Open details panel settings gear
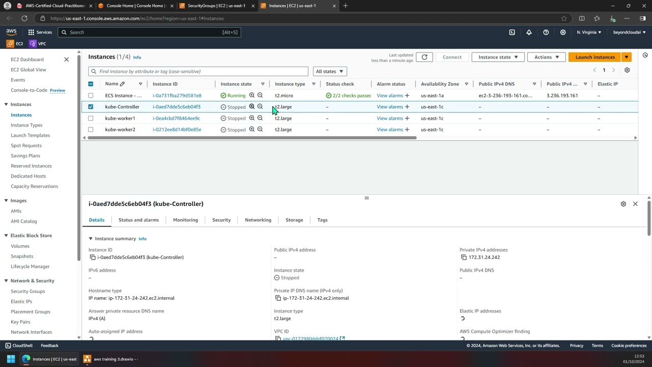Viewport: 652px width, 367px height. tap(623, 204)
